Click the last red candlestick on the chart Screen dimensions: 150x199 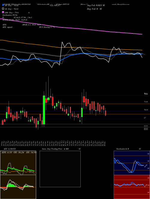click(106, 113)
